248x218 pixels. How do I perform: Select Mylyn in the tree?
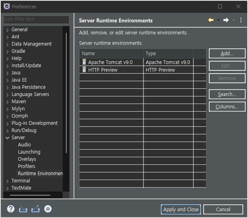click(18, 109)
